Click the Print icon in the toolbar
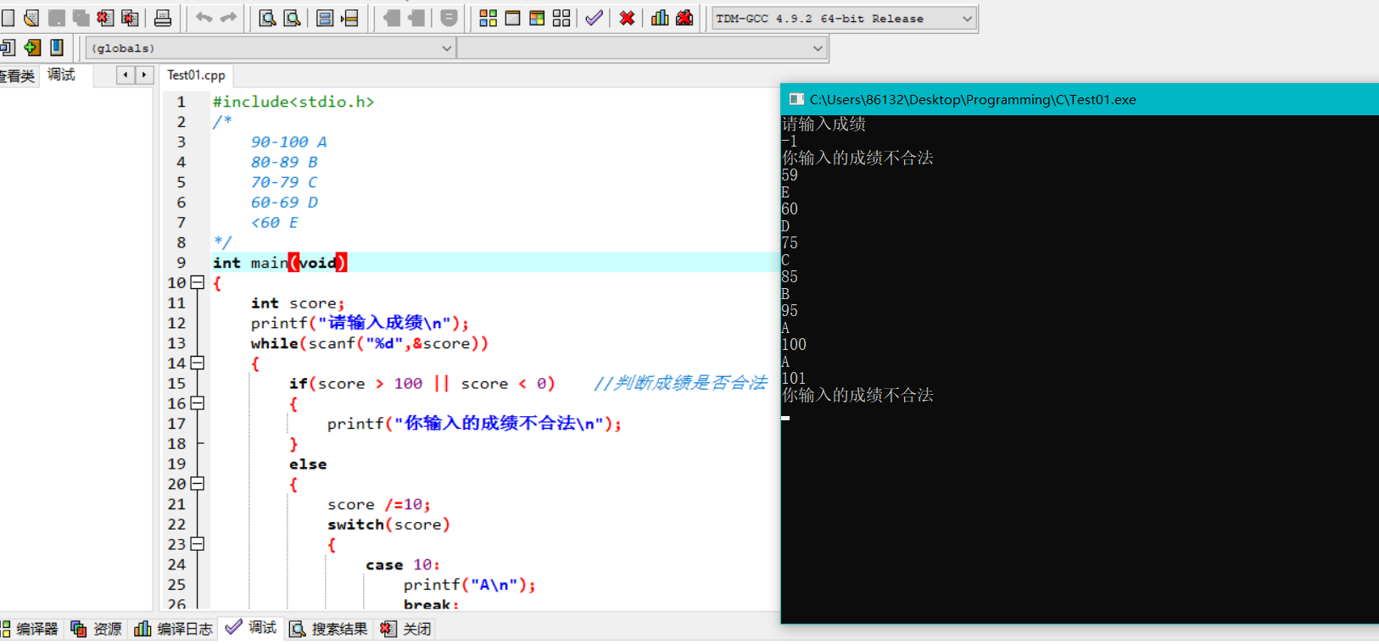 [x=163, y=18]
